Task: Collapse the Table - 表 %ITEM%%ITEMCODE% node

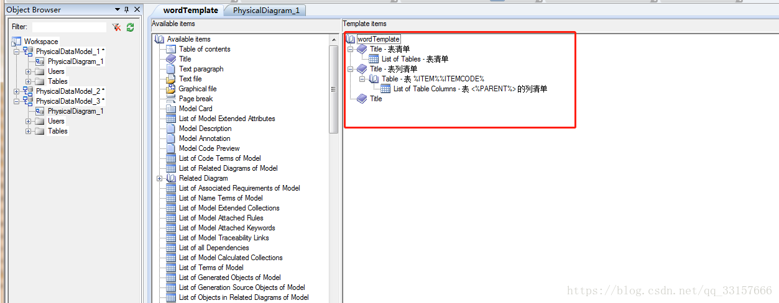Action: pos(362,79)
